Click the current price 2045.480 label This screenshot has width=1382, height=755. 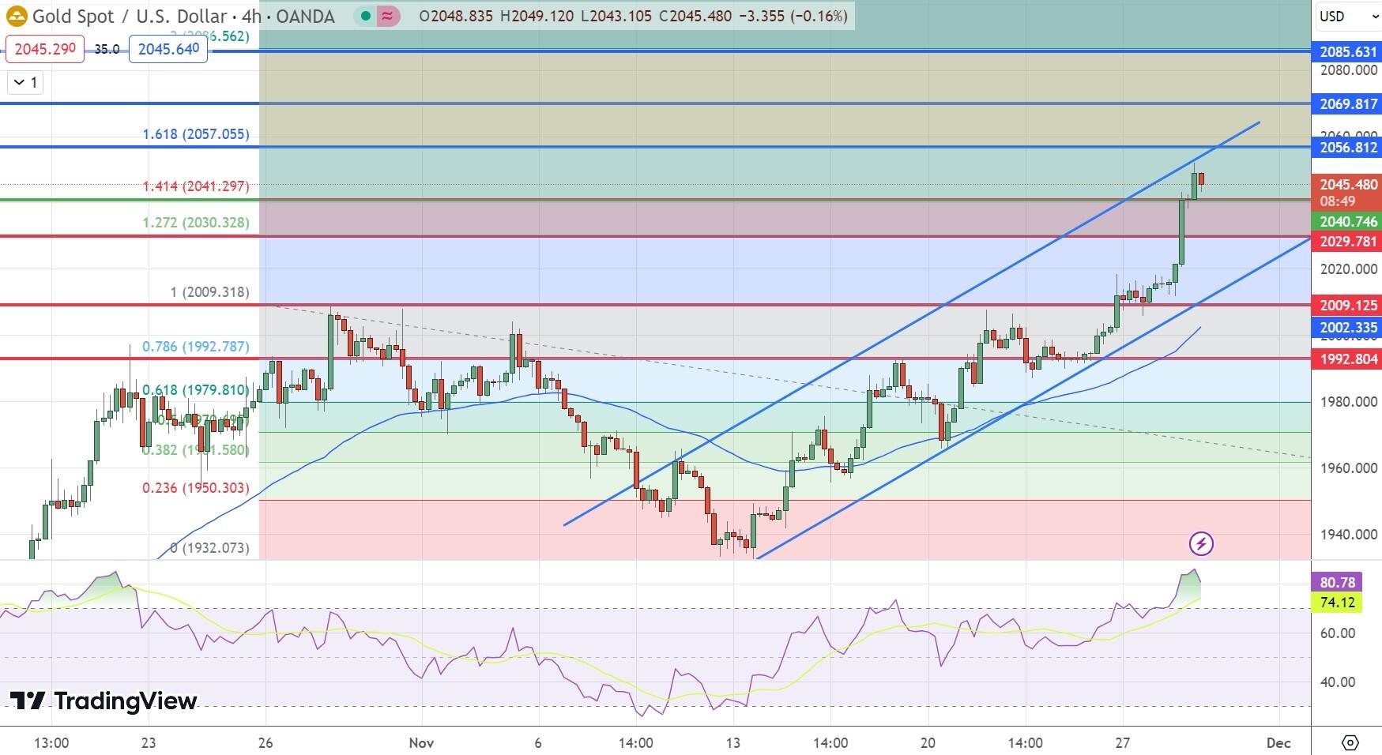1347,185
